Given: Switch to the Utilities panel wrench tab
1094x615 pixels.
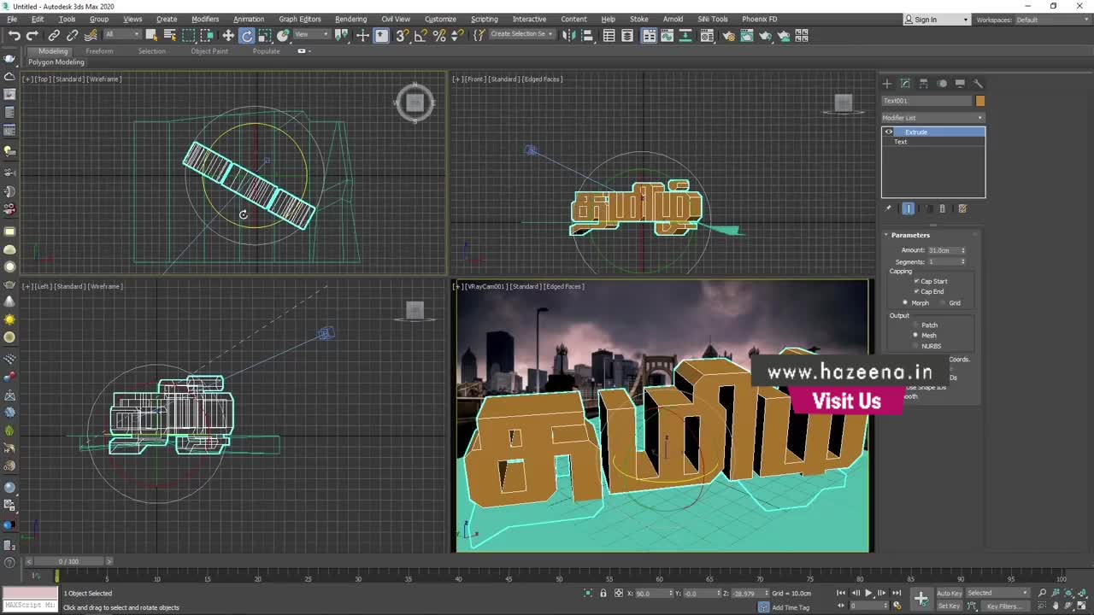Looking at the screenshot, I should tap(979, 84).
